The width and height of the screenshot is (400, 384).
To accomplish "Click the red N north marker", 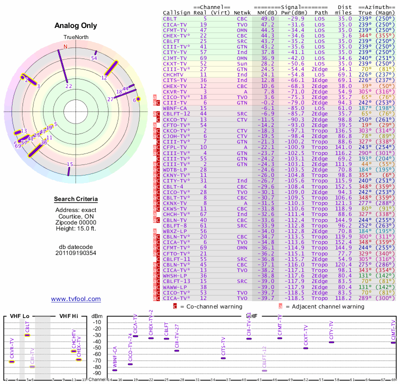I will point(65,46).
